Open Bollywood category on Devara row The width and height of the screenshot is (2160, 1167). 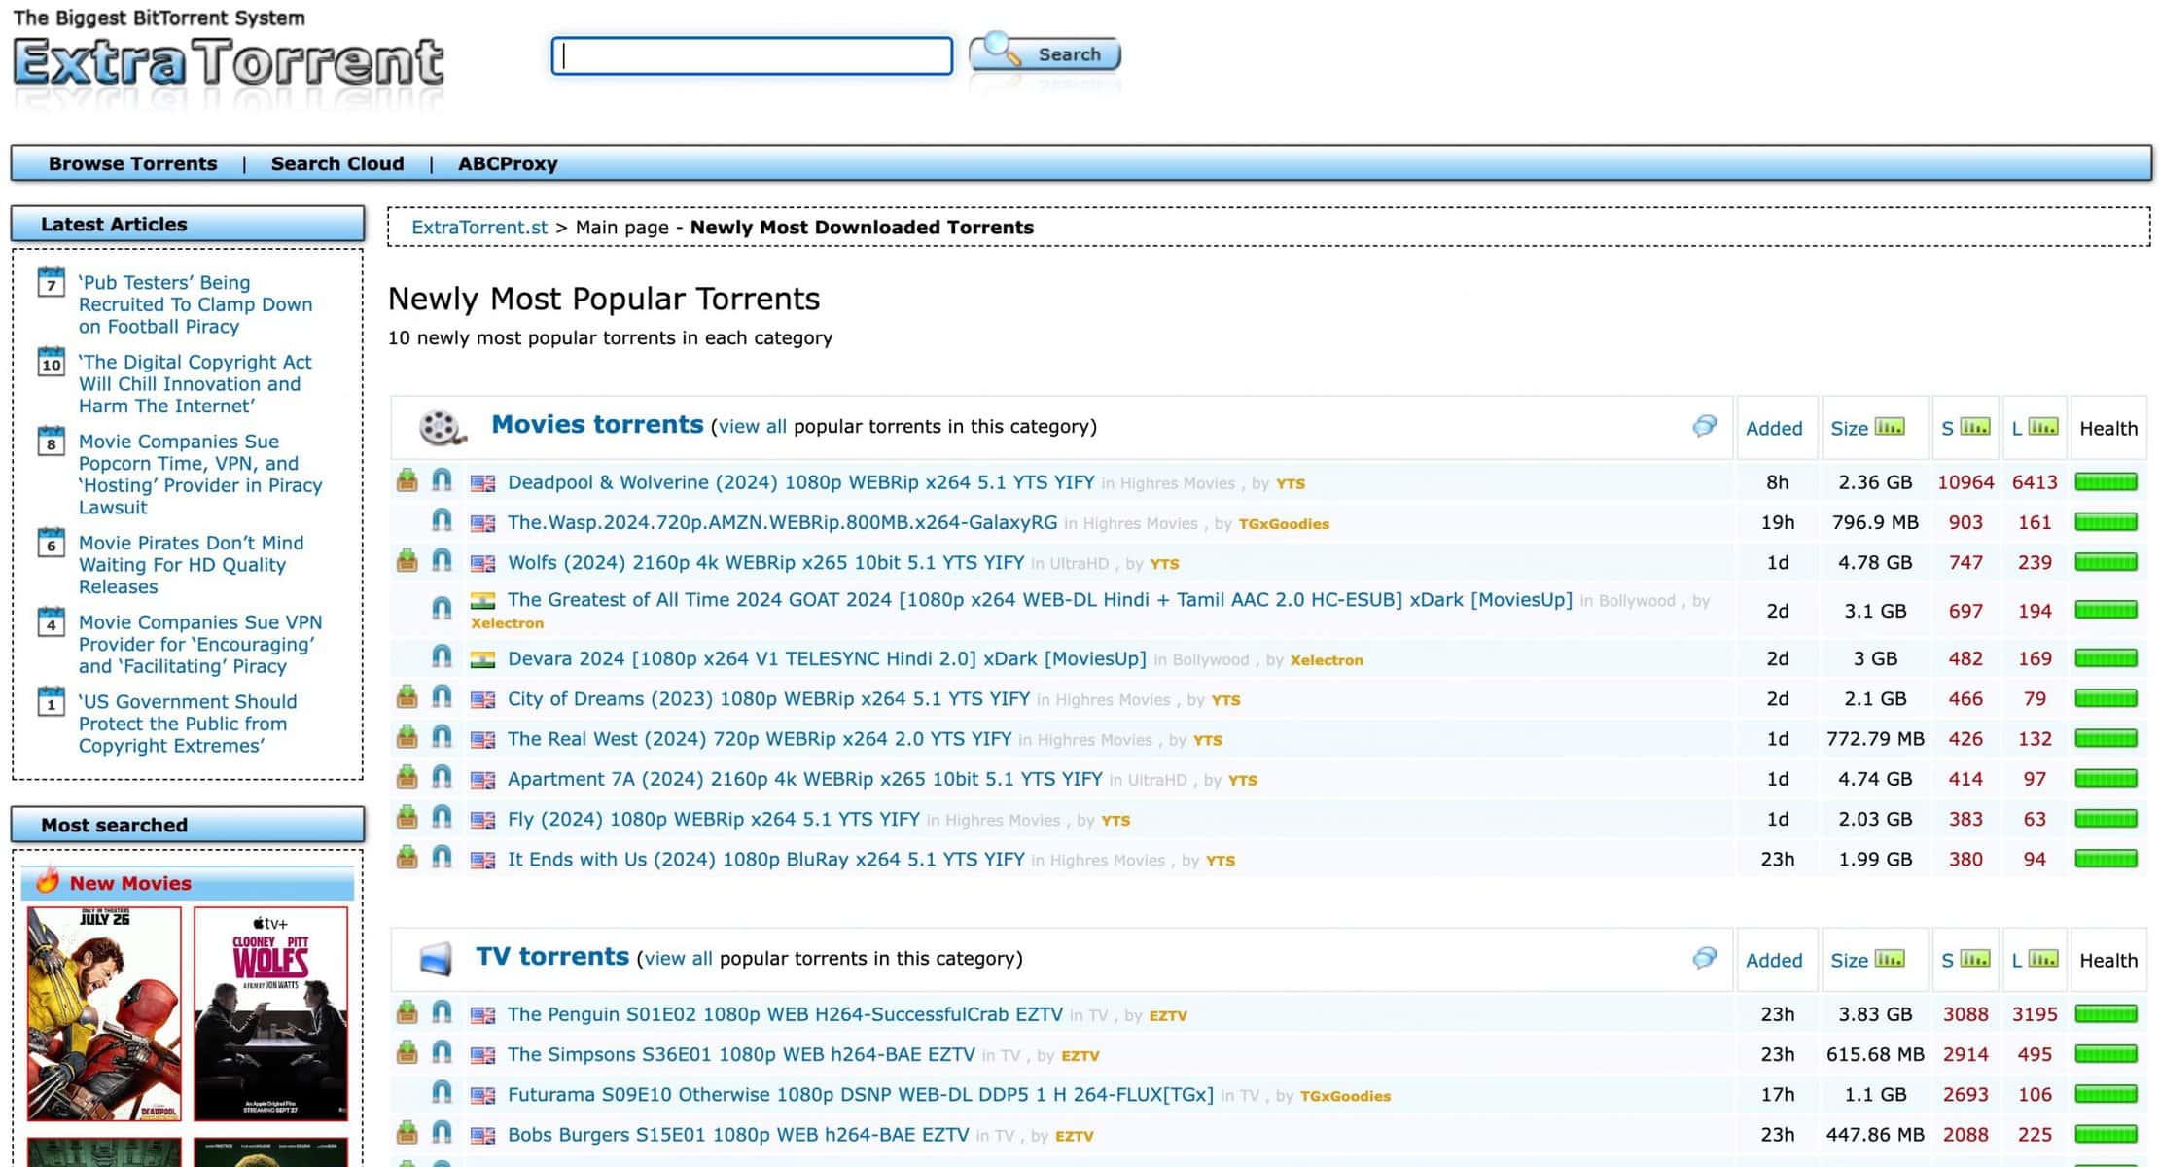(x=1211, y=659)
